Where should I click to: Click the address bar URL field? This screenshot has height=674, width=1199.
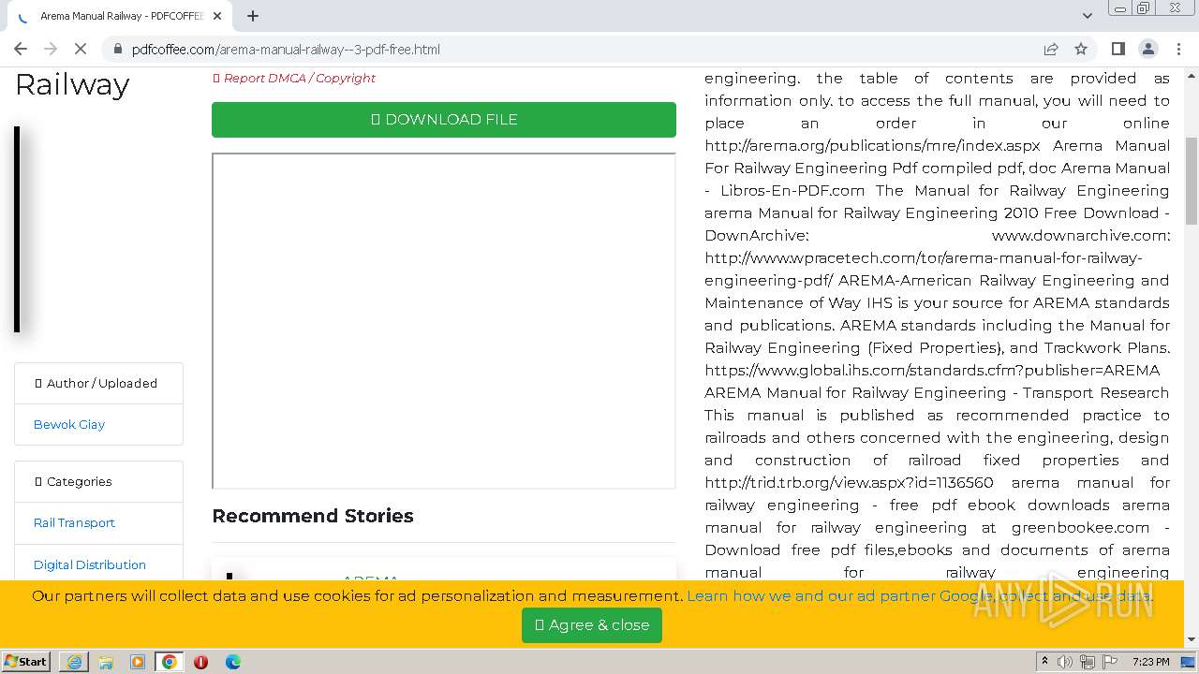[x=573, y=49]
